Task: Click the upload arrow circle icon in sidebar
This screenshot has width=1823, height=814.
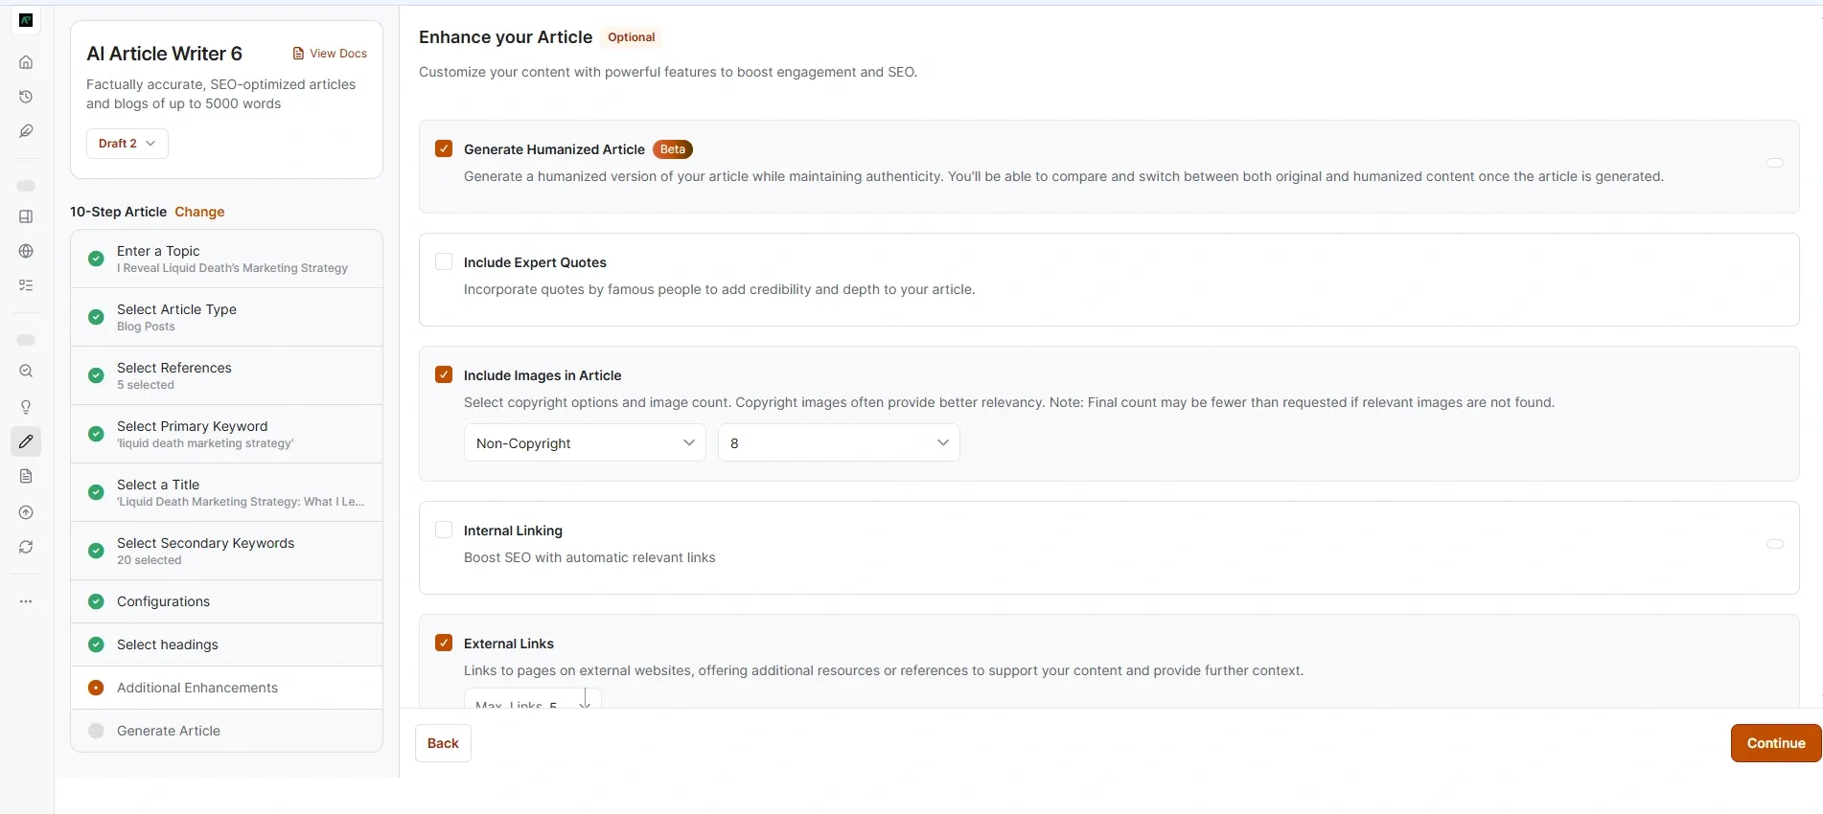Action: coord(26,512)
